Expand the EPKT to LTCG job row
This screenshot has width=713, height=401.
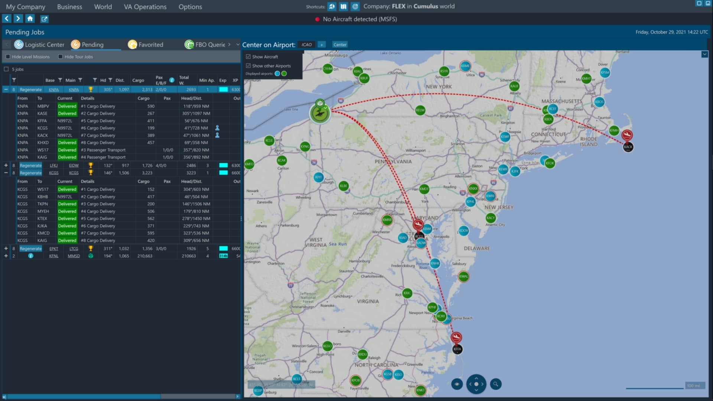click(6, 248)
